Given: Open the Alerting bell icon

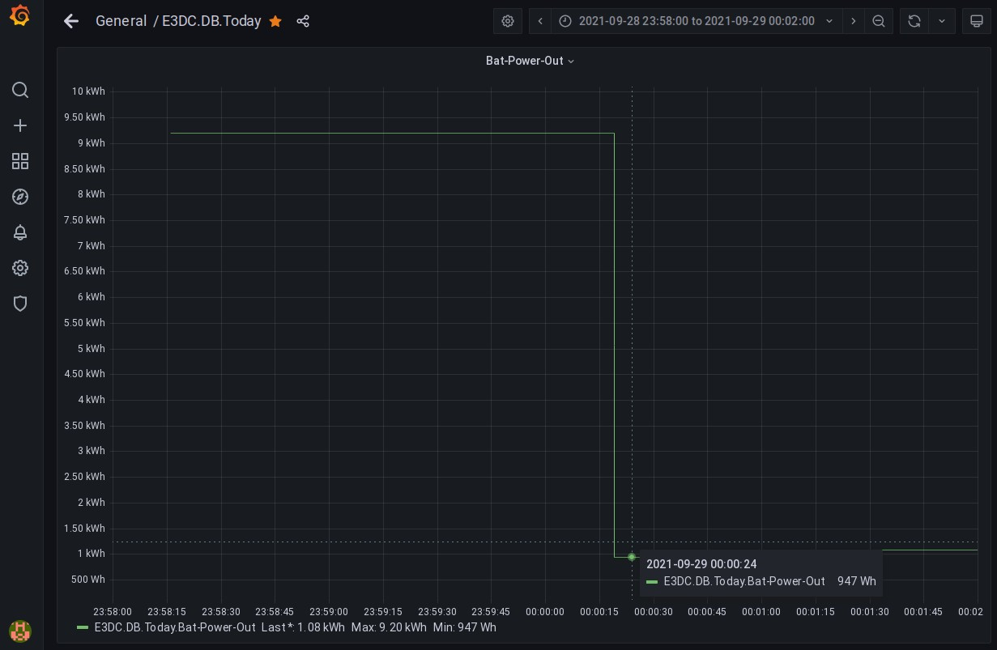Looking at the screenshot, I should [20, 232].
